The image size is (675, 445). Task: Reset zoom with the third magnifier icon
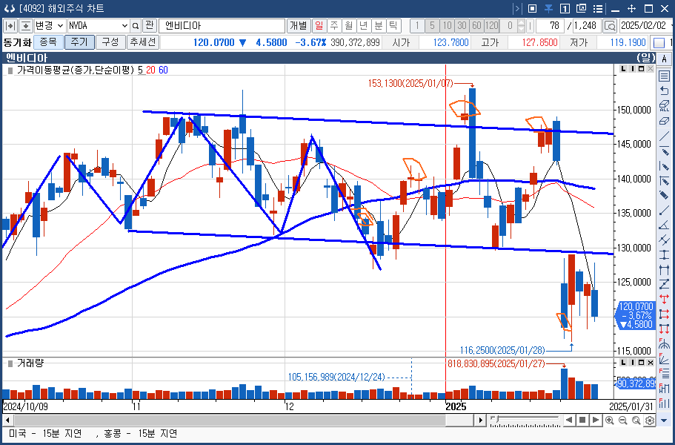click(x=636, y=420)
